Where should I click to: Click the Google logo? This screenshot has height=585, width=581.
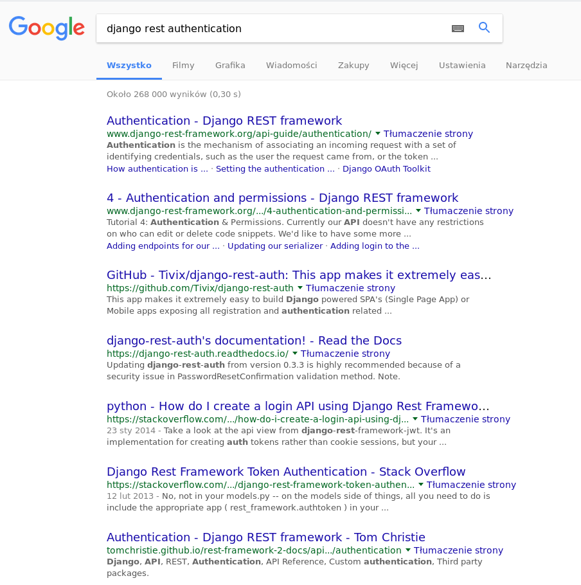pos(46,28)
